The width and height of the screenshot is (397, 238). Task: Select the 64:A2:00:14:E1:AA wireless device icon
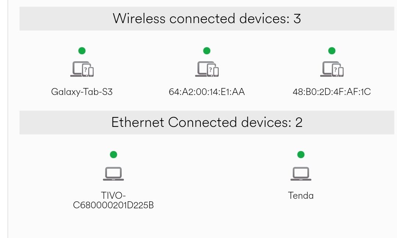point(207,69)
